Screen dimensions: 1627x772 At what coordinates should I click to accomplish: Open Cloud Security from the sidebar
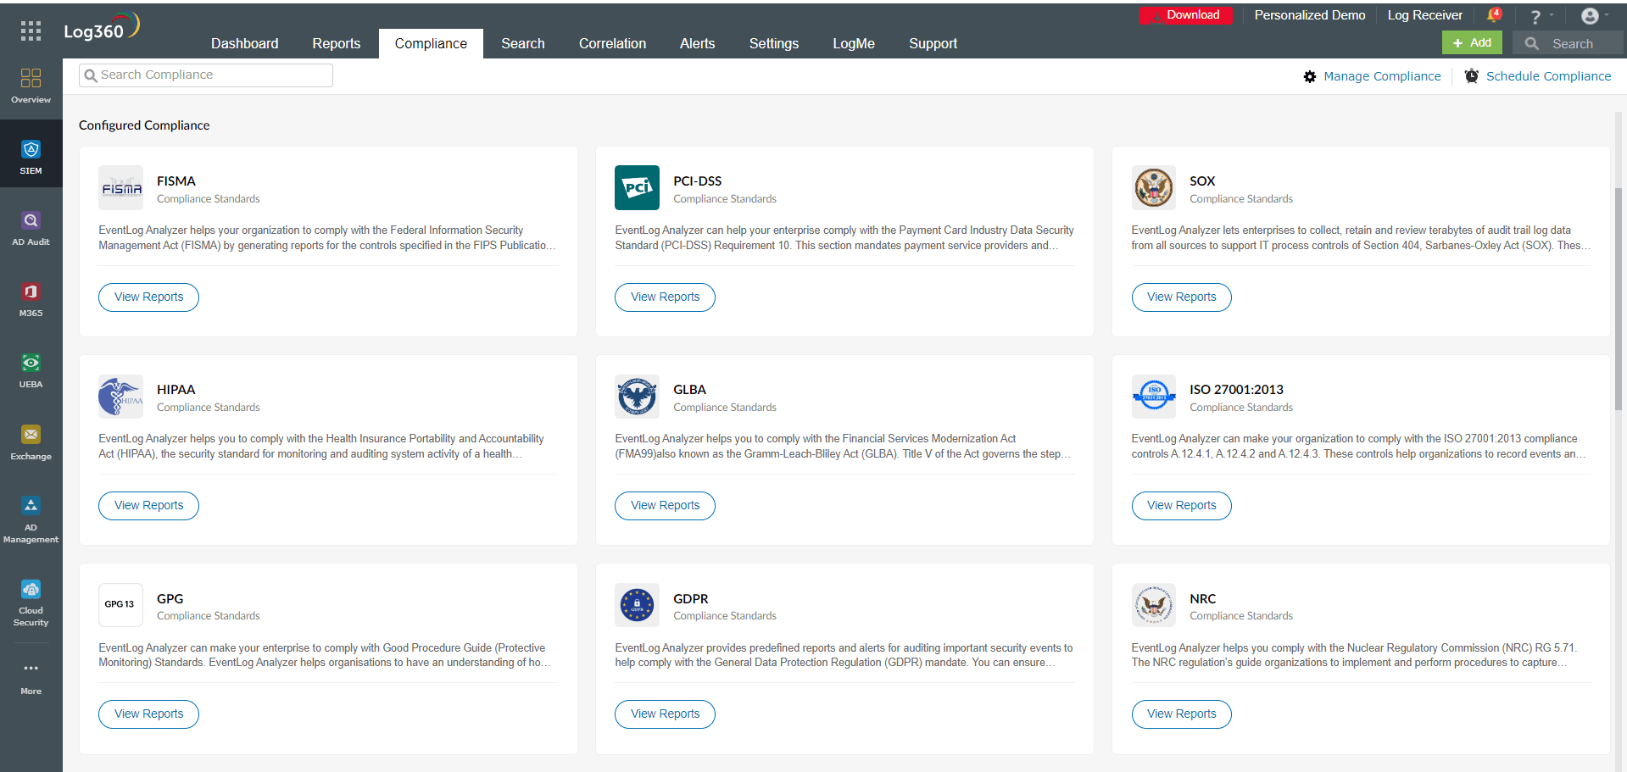pyautogui.click(x=31, y=603)
